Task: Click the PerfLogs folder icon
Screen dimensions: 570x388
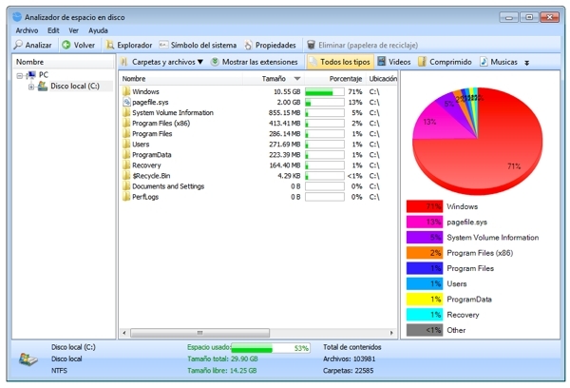Action: point(126,197)
